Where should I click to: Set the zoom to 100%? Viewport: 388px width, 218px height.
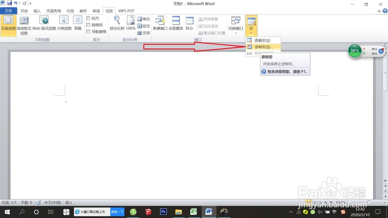pyautogui.click(x=131, y=24)
